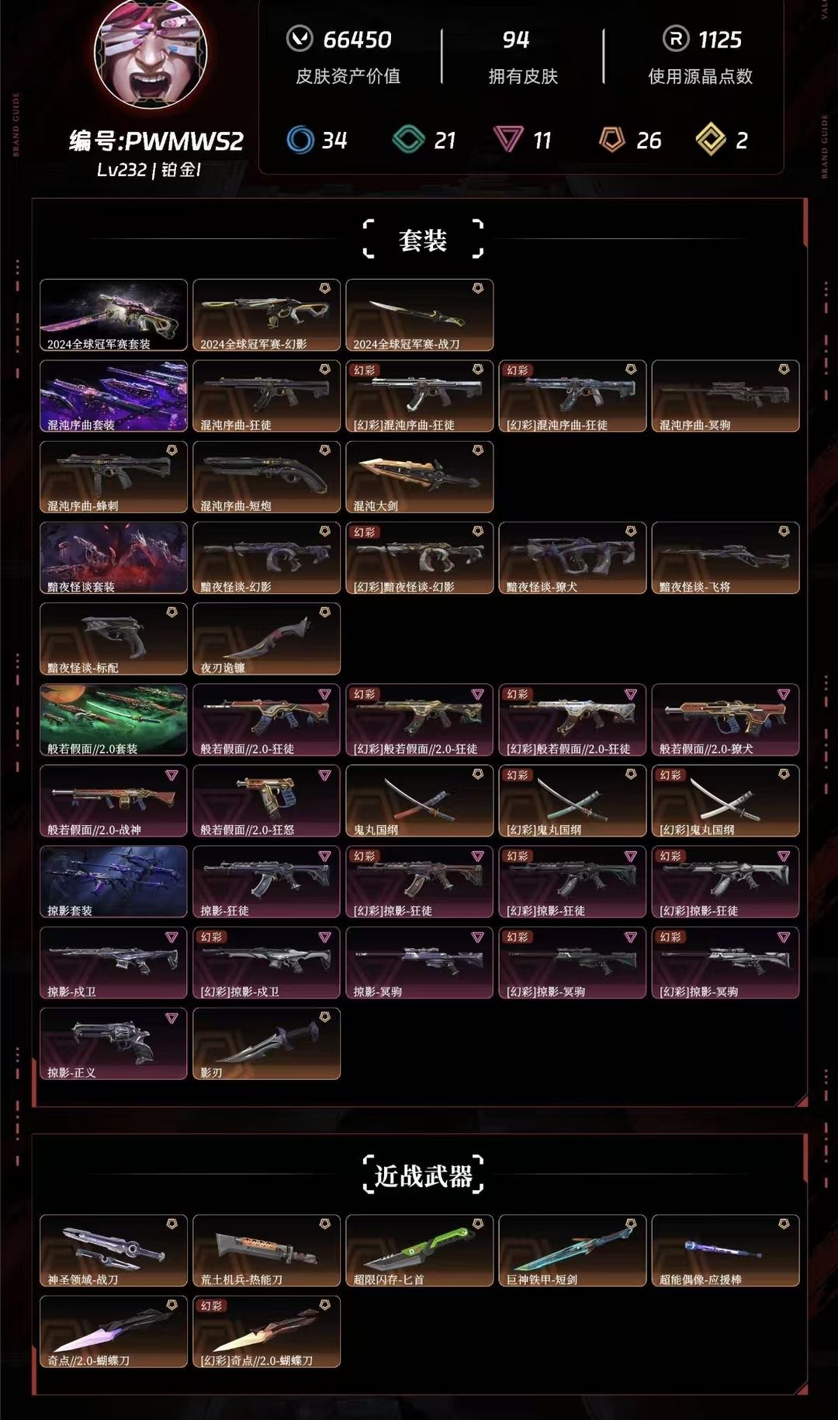Open 2024全球冠军赛套装 bundle thumbnail
Viewport: 838px width, 1420px height.
113,315
